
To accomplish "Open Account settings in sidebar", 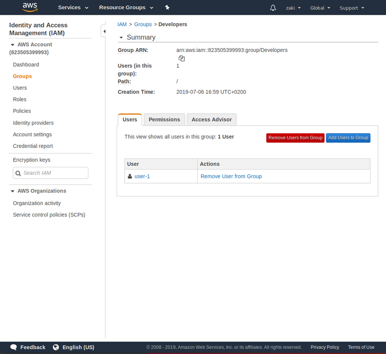I will [32, 135].
